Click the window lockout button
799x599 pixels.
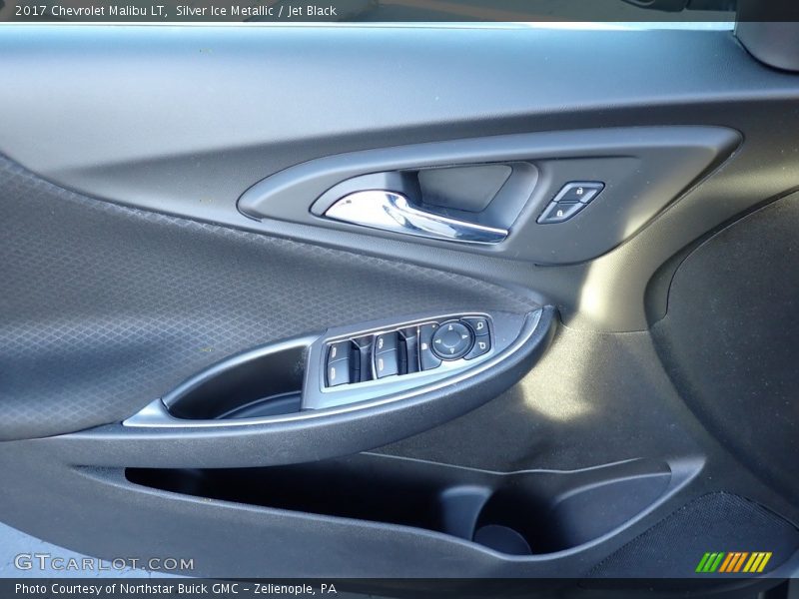[426, 347]
